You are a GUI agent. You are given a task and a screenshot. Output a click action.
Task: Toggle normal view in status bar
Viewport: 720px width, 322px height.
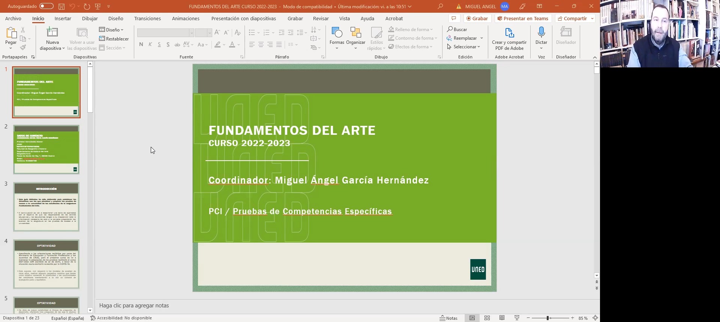(472, 318)
